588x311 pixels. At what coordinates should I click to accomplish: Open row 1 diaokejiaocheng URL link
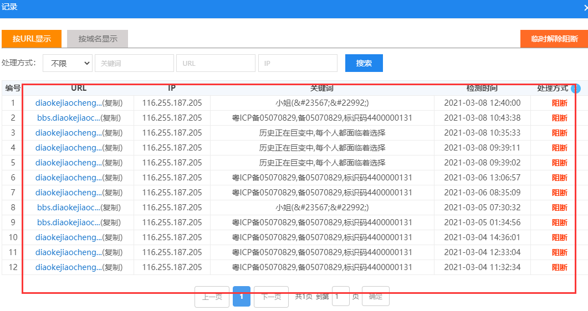68,103
